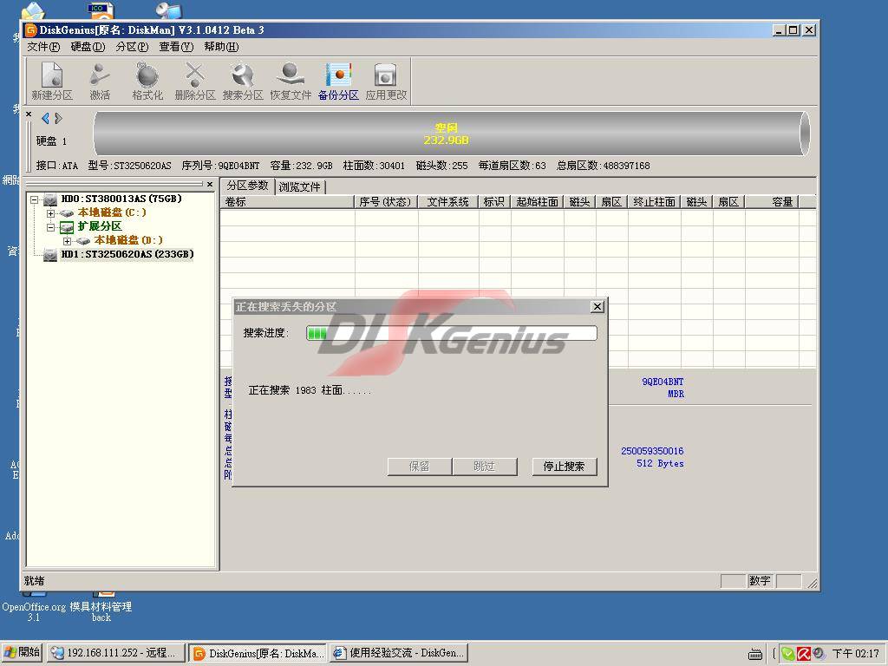Click the disabled 保留 button
This screenshot has height=666, width=888.
tap(419, 466)
